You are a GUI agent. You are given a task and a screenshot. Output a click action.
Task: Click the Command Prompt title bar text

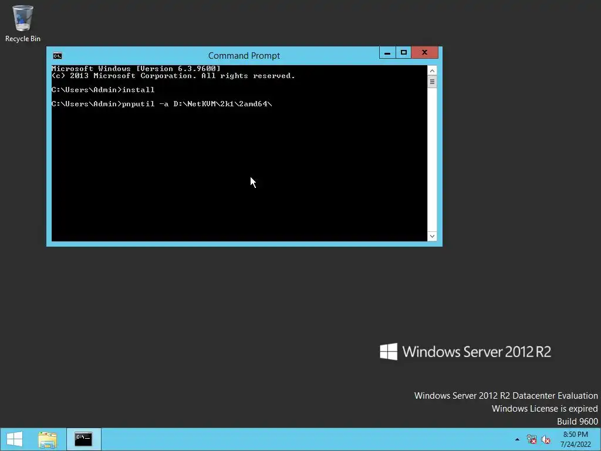coord(244,56)
